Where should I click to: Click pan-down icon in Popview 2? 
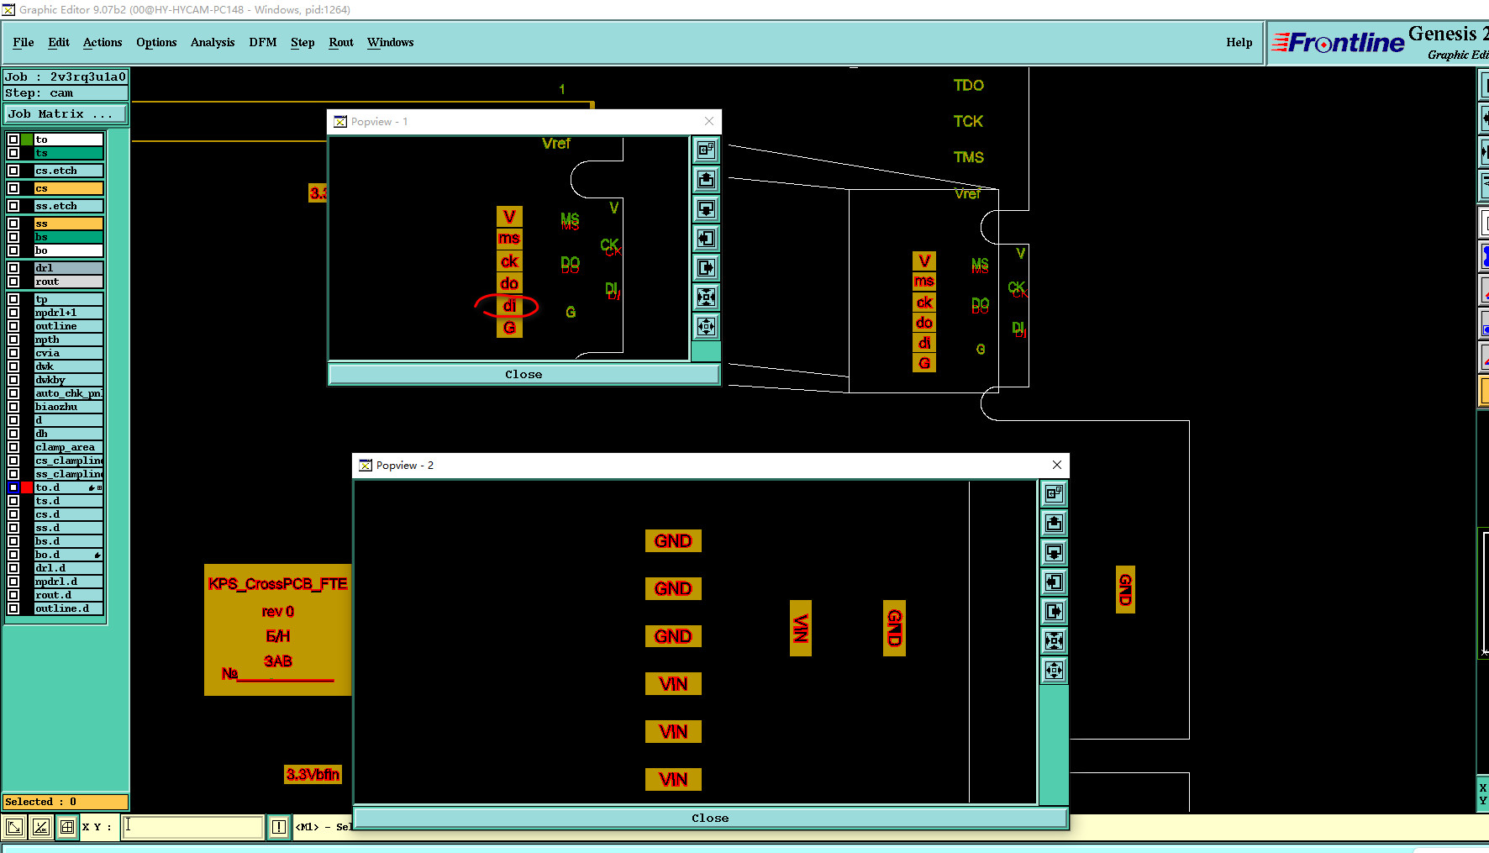click(x=1055, y=552)
